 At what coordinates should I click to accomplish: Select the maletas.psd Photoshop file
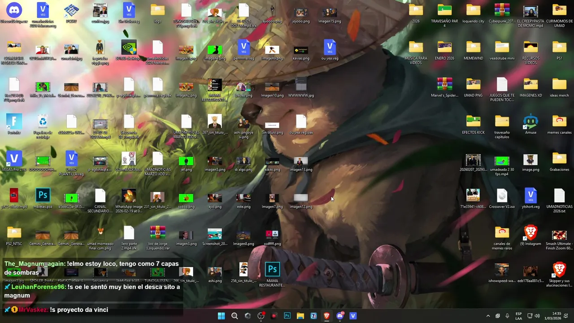pos(43,196)
